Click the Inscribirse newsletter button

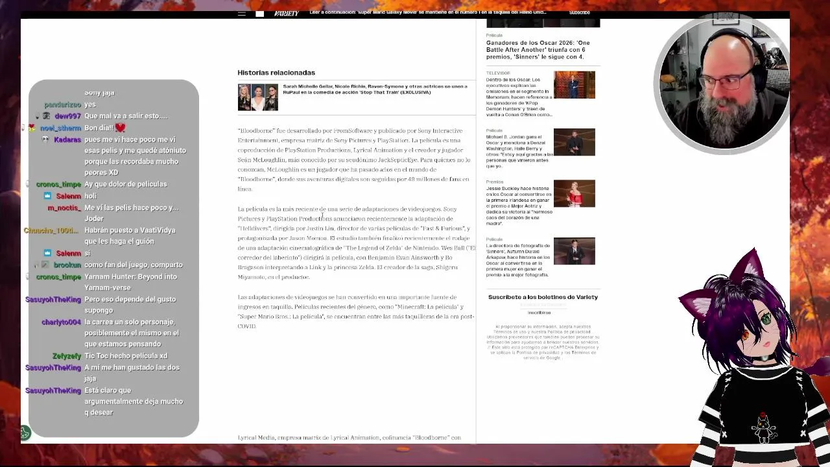click(x=539, y=313)
